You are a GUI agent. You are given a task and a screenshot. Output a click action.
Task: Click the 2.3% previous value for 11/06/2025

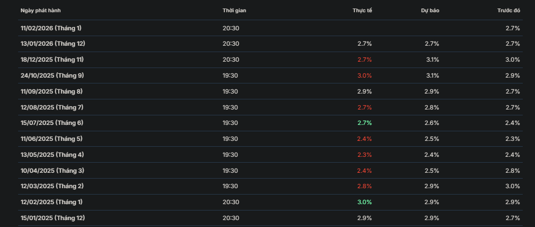pyautogui.click(x=512, y=139)
